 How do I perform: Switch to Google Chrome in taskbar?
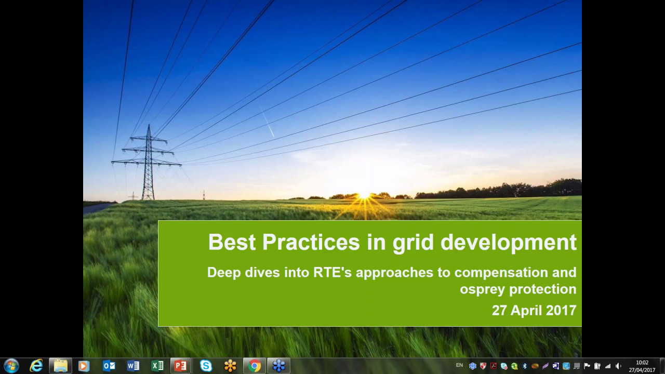[x=255, y=366]
